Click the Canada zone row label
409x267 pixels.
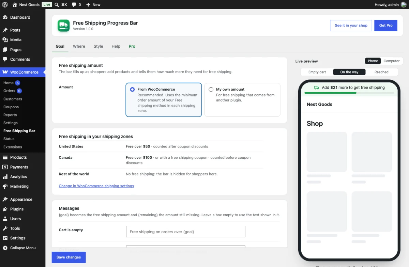pos(65,158)
